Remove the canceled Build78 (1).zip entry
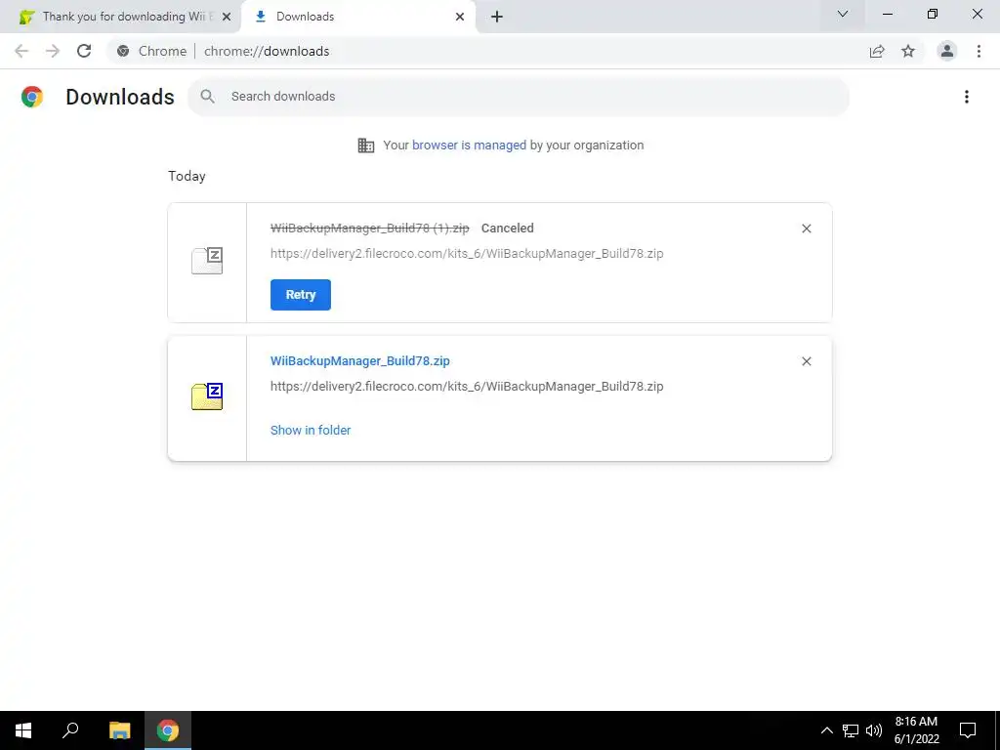1000x750 pixels. click(806, 229)
